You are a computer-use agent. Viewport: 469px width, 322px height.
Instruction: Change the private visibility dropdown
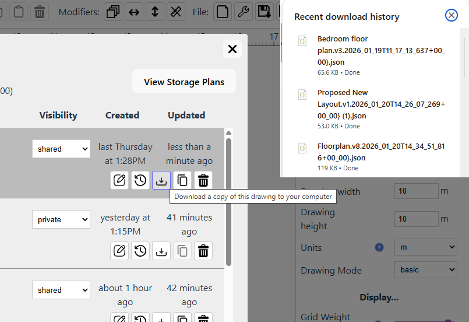(61, 219)
